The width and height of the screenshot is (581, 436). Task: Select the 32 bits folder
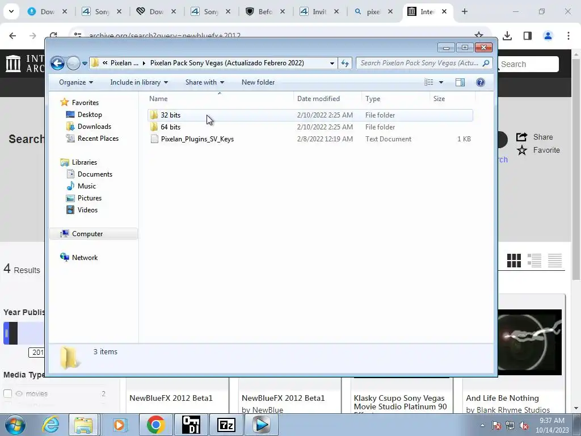click(x=310, y=115)
